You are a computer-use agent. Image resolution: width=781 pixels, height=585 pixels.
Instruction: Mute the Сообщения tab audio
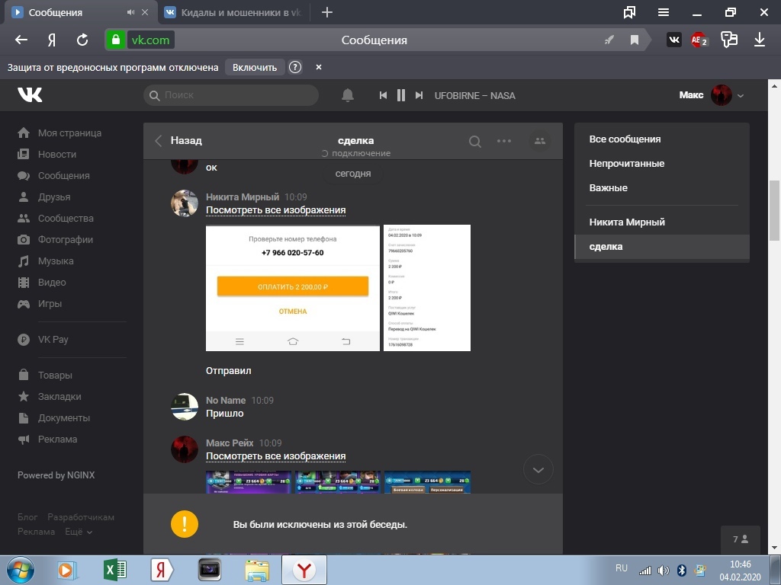tap(130, 12)
